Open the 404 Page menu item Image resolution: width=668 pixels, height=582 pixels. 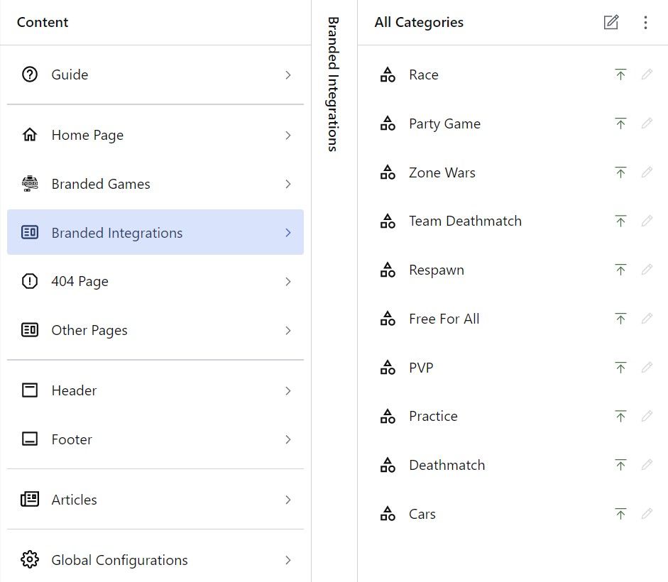tap(80, 282)
